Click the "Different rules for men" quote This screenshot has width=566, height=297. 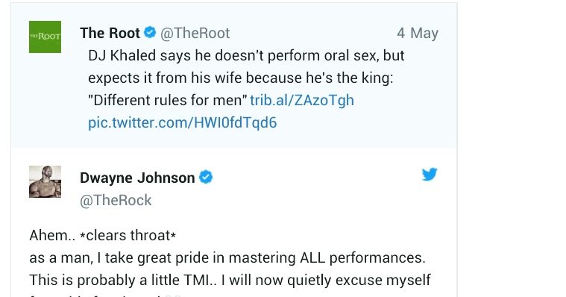[x=168, y=100]
